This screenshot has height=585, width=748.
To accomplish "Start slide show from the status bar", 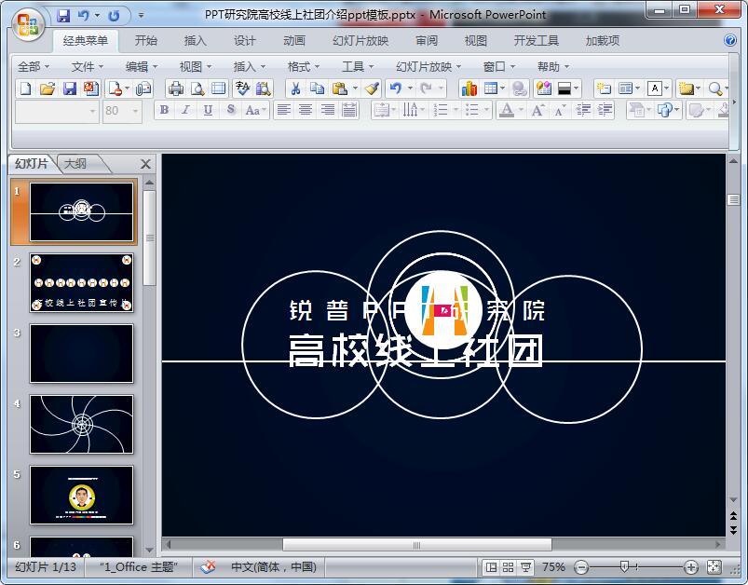I will pos(525,567).
